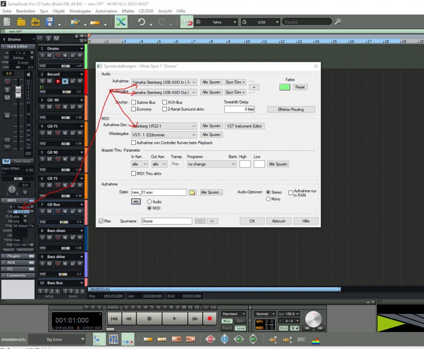
Task: Toggle the green crossfade X toolbar icon
Action: point(121,22)
